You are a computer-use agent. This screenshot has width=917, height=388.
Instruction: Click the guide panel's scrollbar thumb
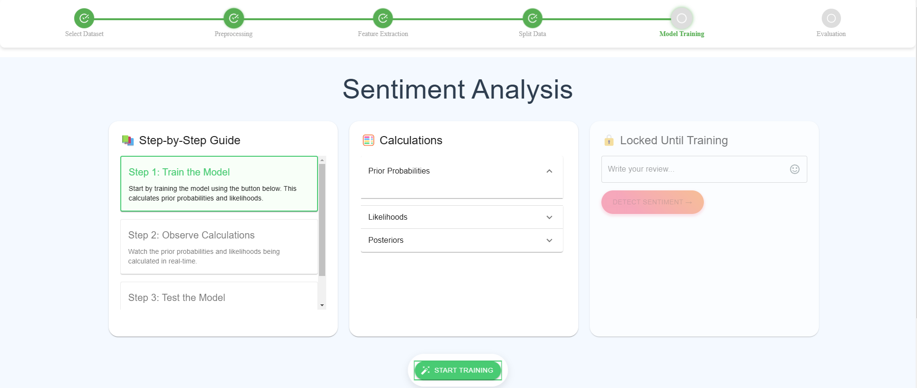tap(322, 220)
